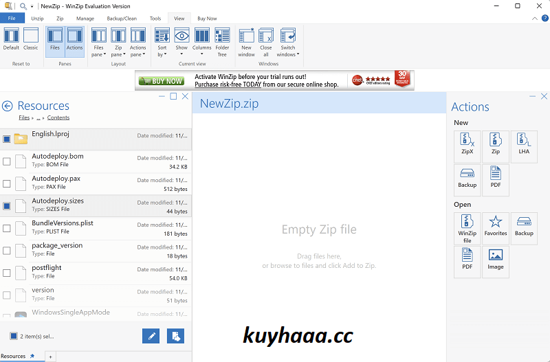The height and width of the screenshot is (362, 550).
Task: Open the Files pane layout dropdown
Action: coord(98,43)
